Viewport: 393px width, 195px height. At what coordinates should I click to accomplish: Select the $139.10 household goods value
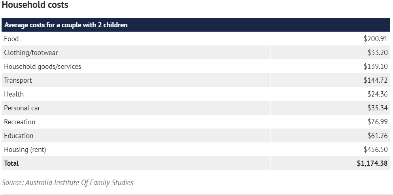[376, 66]
